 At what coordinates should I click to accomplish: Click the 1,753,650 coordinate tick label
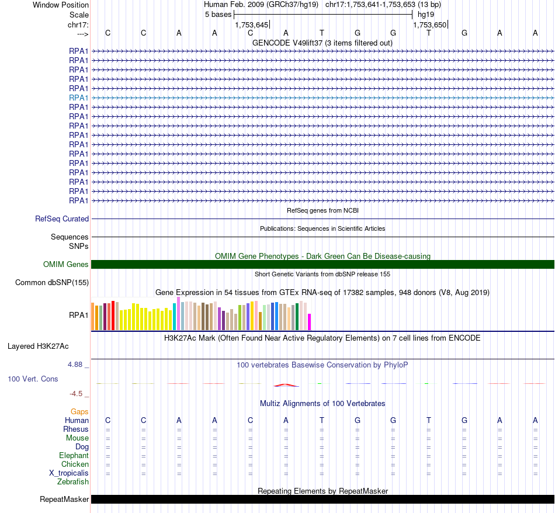pos(430,25)
